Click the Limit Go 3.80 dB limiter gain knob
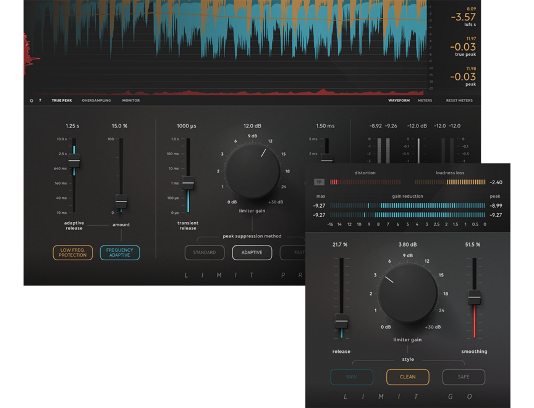This screenshot has width=534, height=408. pyautogui.click(x=408, y=293)
